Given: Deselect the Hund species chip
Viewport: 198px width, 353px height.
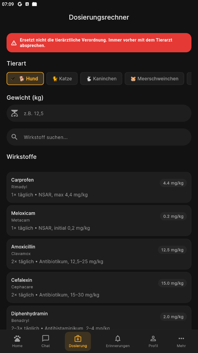Looking at the screenshot, I should click(x=25, y=78).
